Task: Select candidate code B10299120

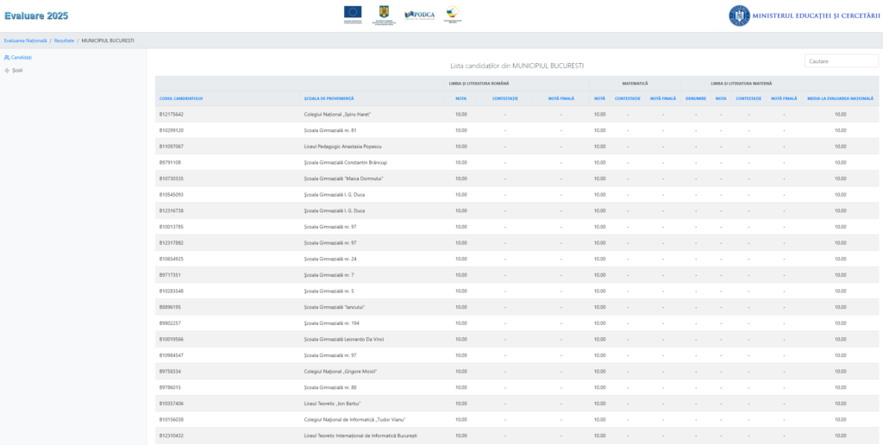Action: click(x=172, y=130)
